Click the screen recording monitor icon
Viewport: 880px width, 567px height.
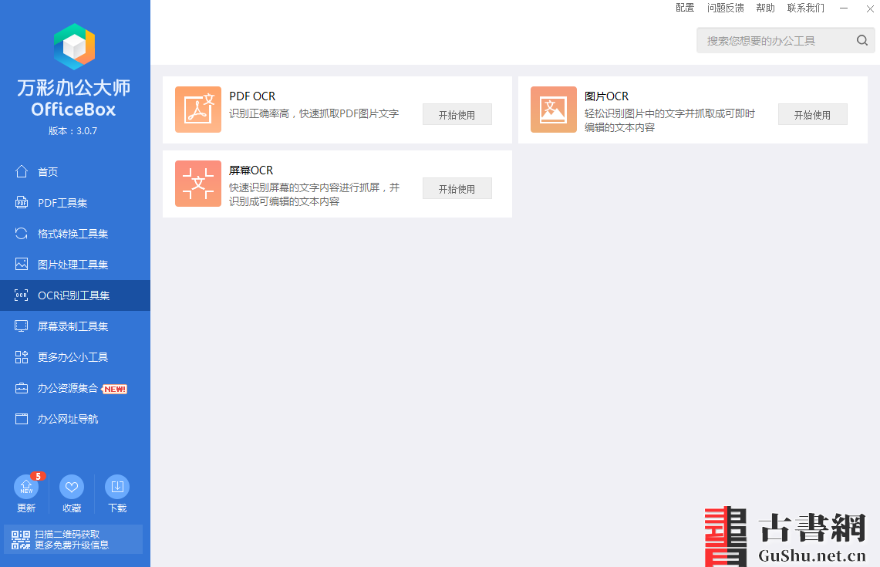[x=22, y=326]
